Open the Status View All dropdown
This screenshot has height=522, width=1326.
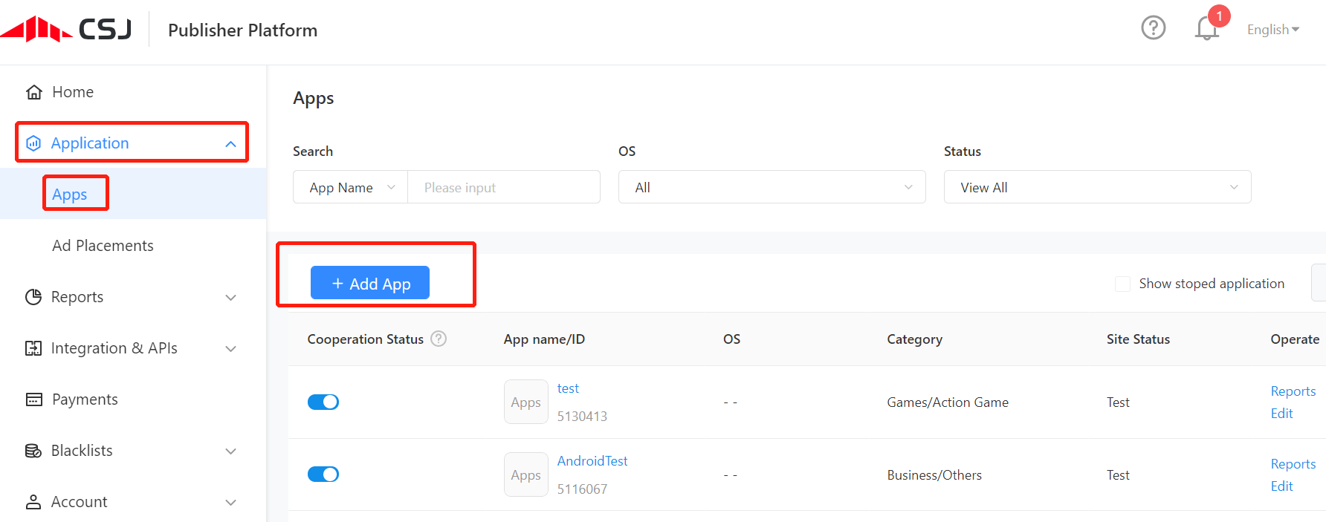coord(1097,187)
